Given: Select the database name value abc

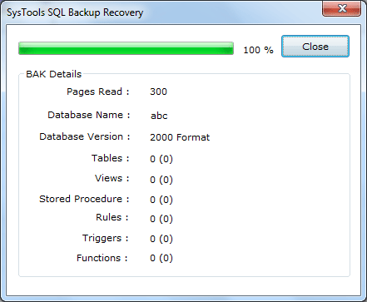Looking at the screenshot, I should point(159,116).
